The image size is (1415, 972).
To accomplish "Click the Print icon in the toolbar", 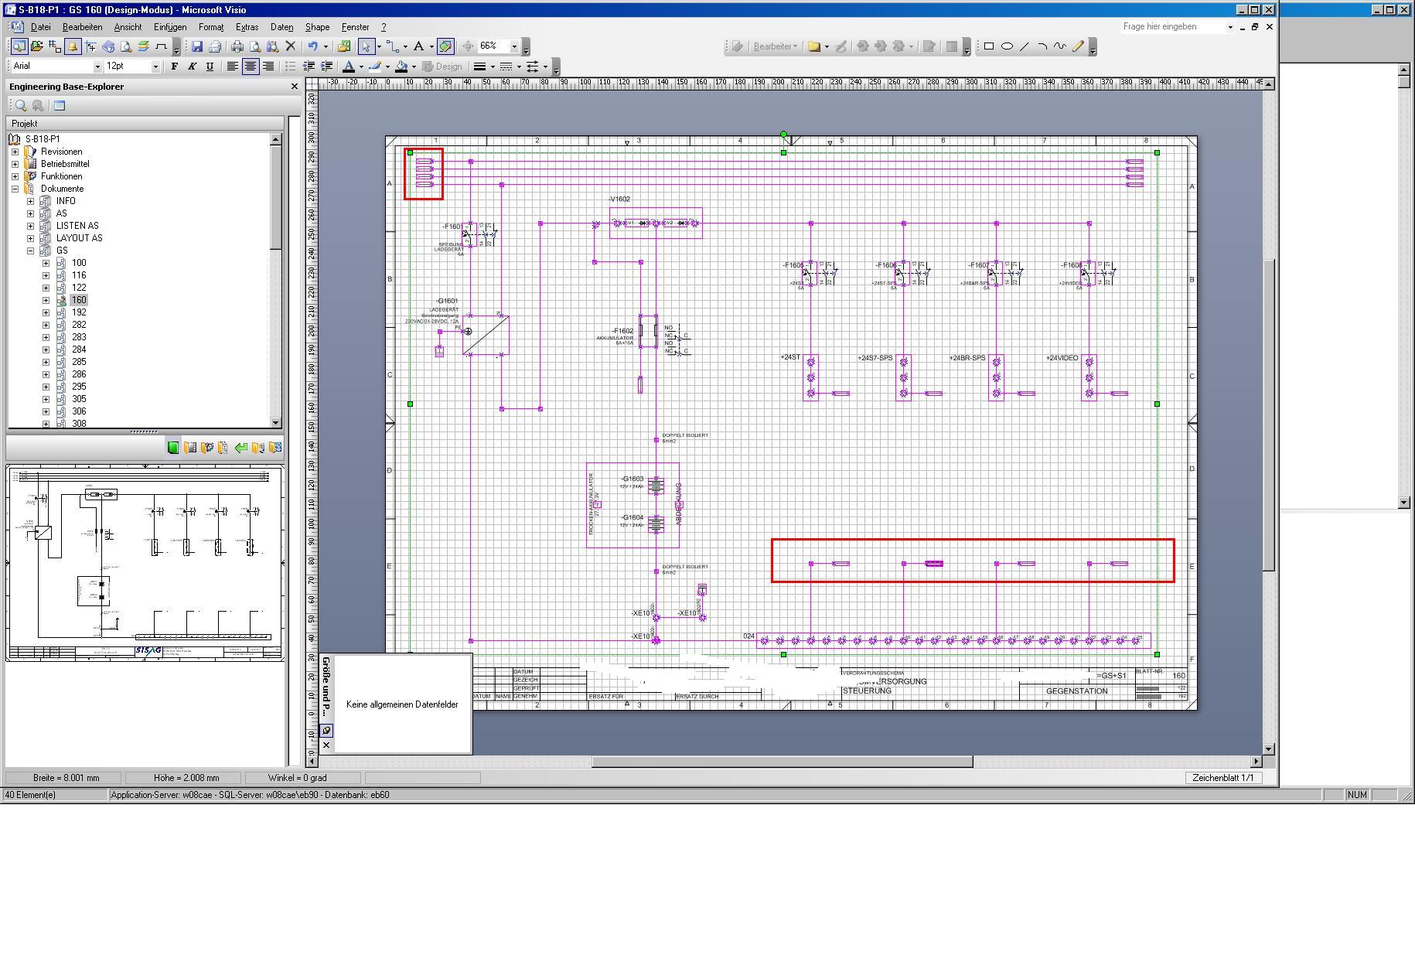I will coord(237,46).
